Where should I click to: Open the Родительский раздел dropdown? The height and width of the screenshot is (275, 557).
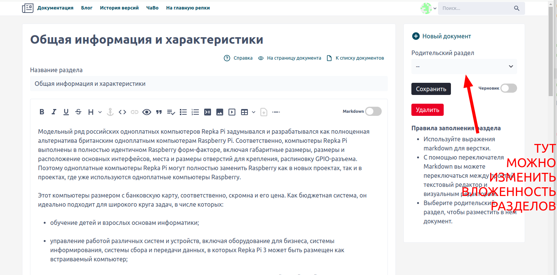point(464,66)
